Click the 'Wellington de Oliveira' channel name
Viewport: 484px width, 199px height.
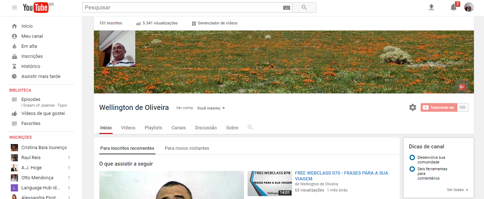coord(134,107)
